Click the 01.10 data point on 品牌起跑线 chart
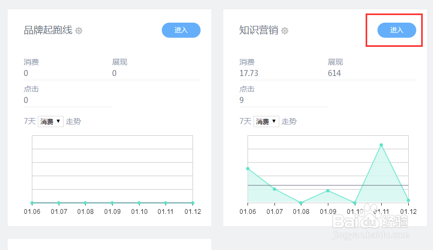Screen dimensions: 433x250 tap(139, 203)
